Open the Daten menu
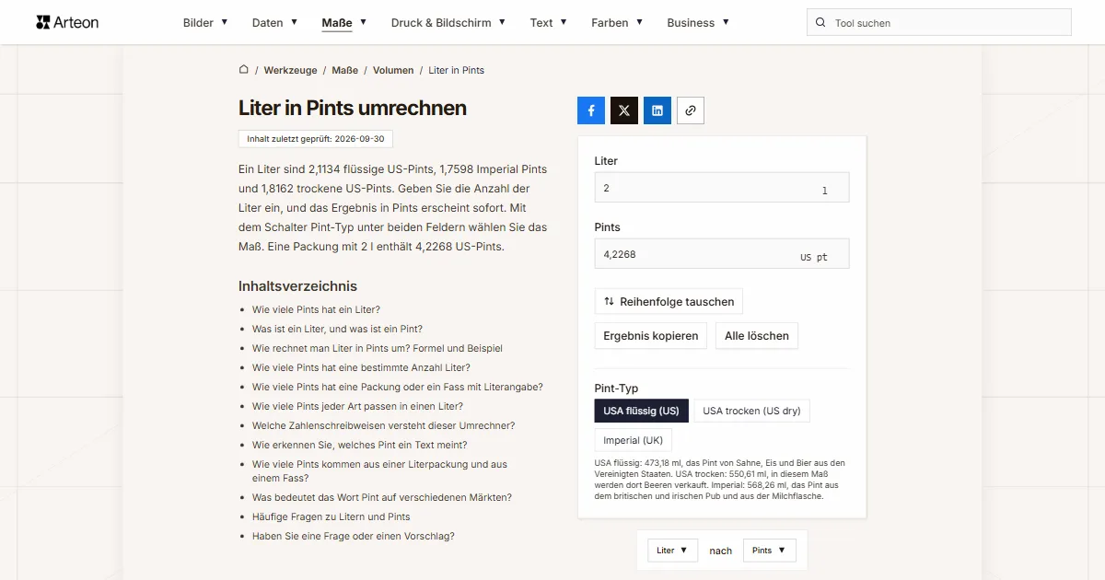This screenshot has width=1105, height=580. (274, 22)
